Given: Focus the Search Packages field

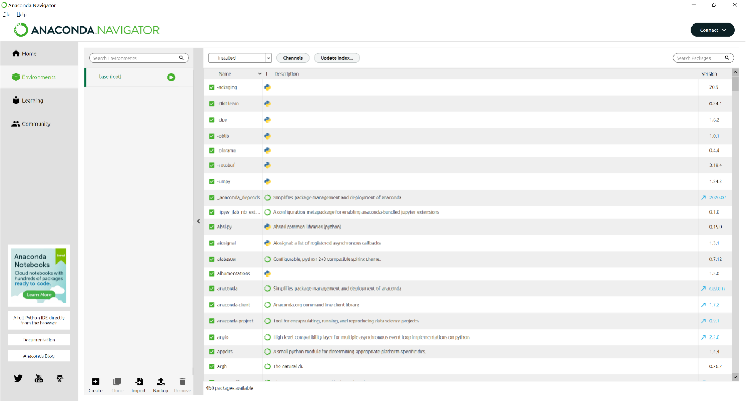Looking at the screenshot, I should pos(699,58).
